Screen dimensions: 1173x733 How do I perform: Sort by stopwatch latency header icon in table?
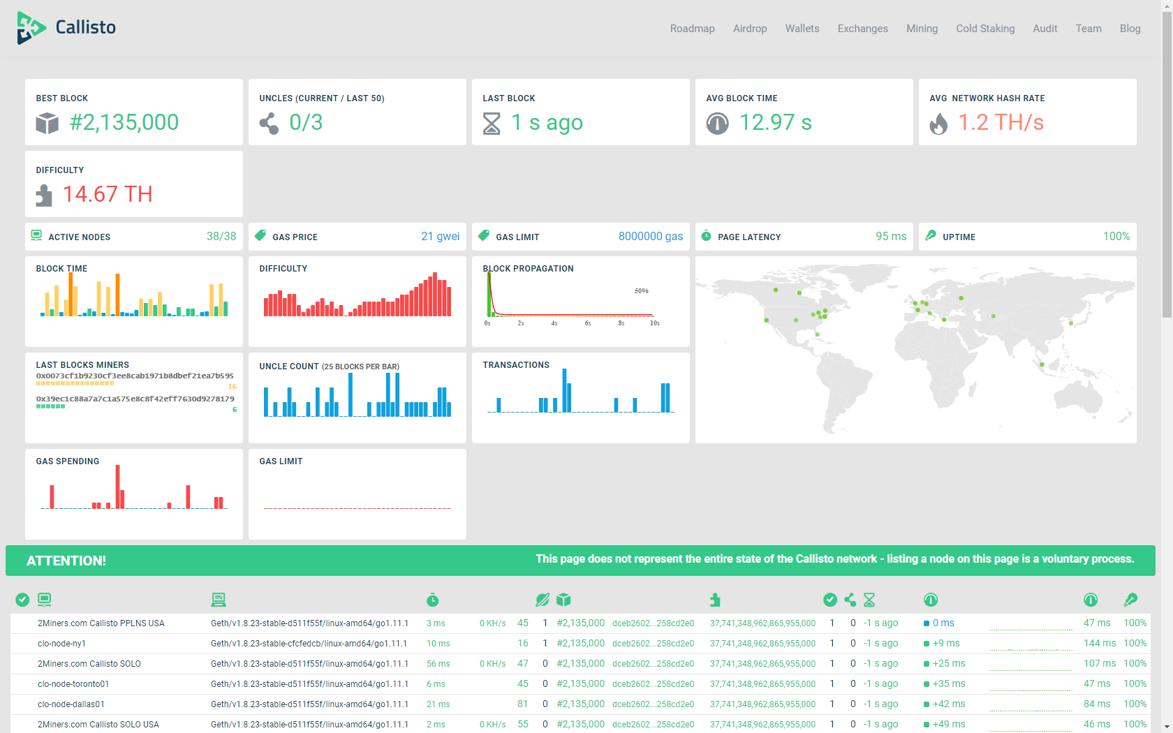point(433,600)
